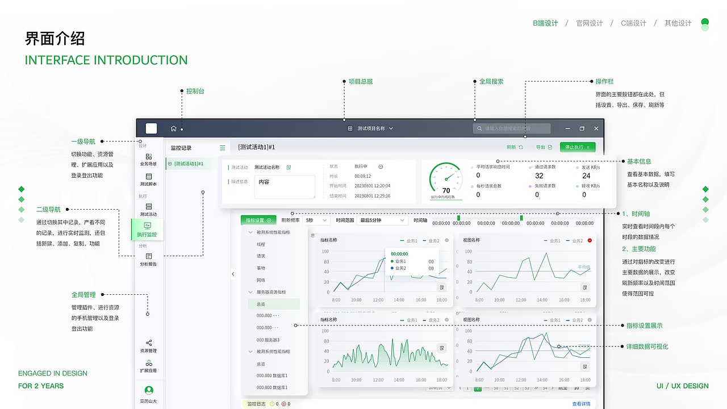Screen dimensions: 727x409
Task: Click the search magnifier icon in the title bar
Action: [x=480, y=129]
